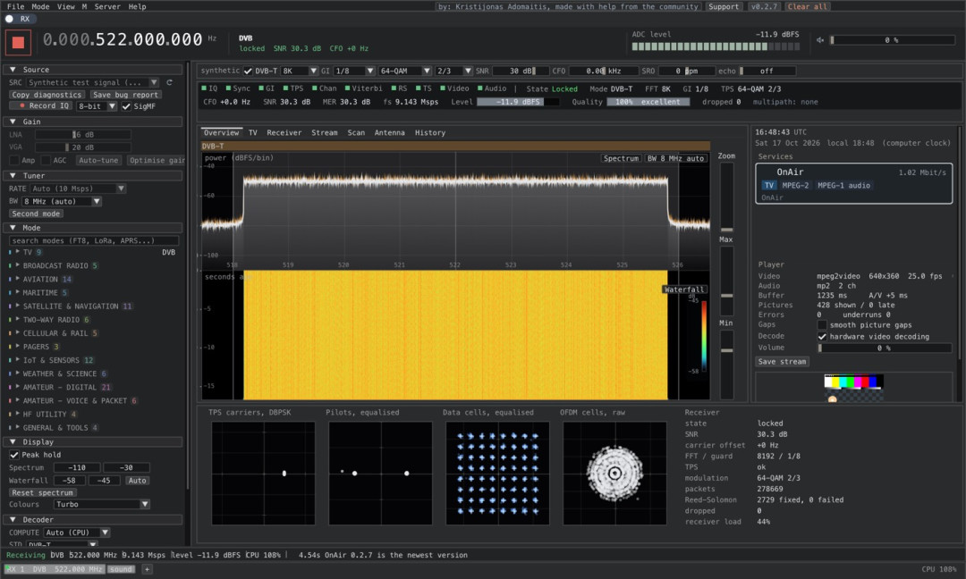Toggle the RX indicator dot at top
The height and width of the screenshot is (579, 966).
click(9, 19)
